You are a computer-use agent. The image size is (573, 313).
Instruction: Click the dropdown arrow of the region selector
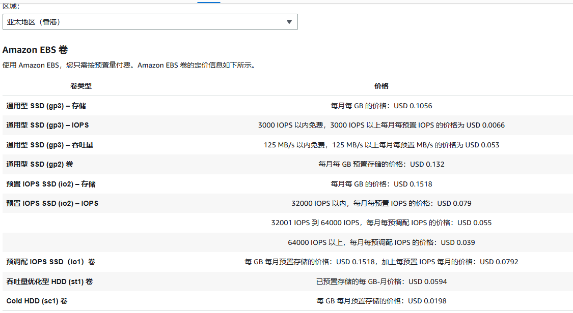289,22
